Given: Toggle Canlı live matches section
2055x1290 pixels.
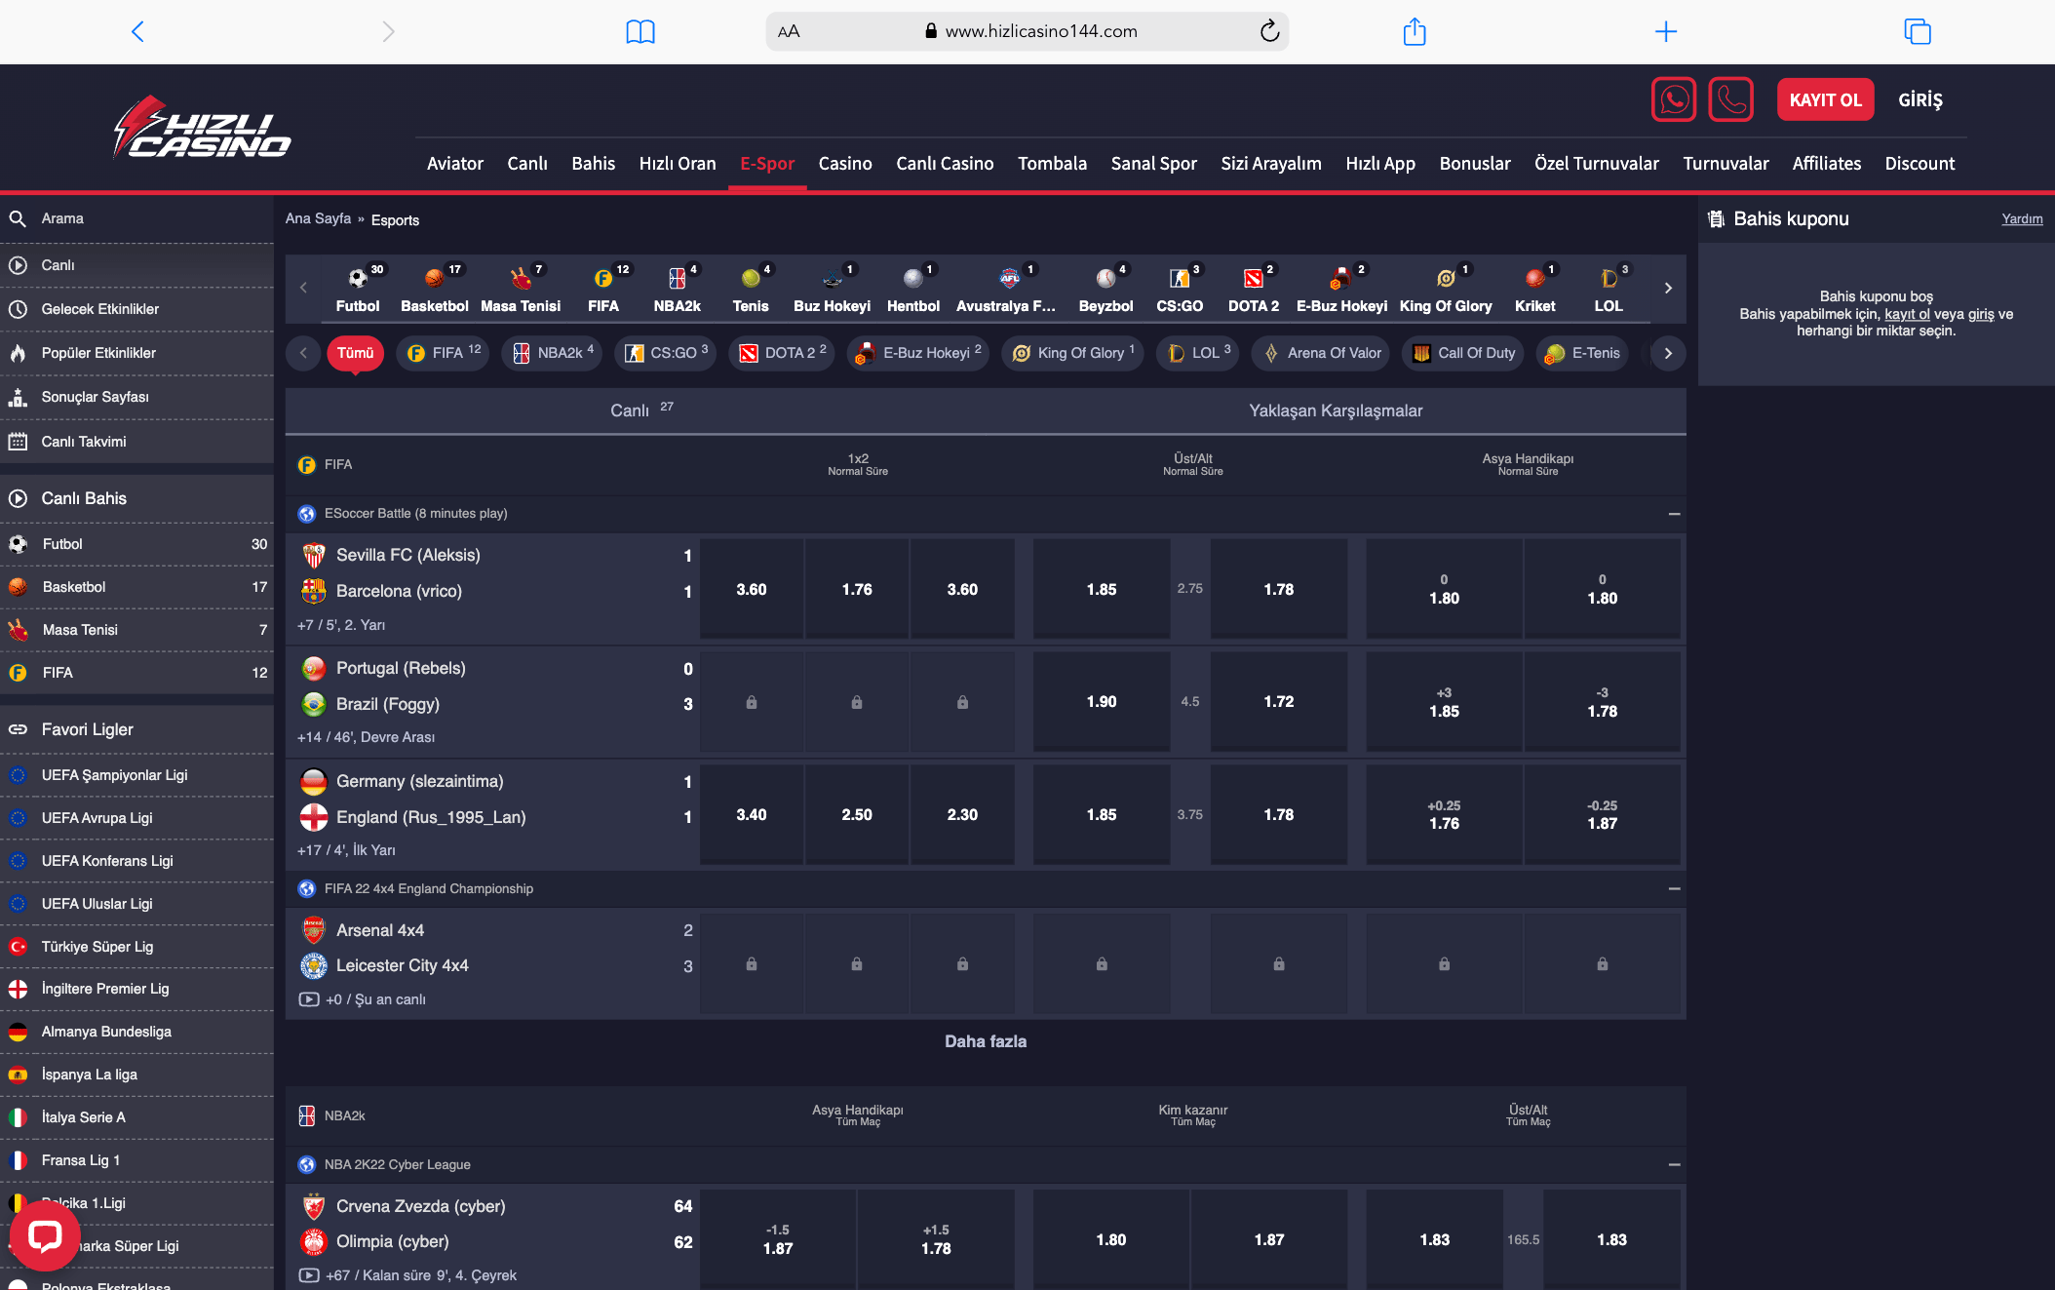Looking at the screenshot, I should tap(639, 409).
